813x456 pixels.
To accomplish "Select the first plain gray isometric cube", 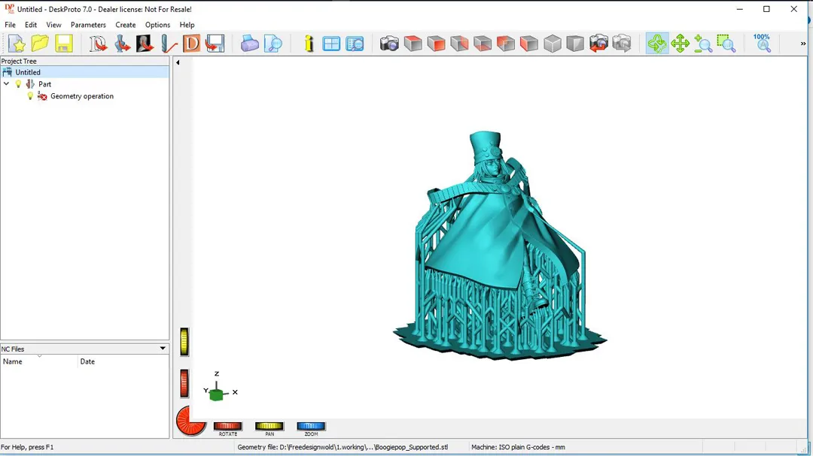I will (553, 44).
